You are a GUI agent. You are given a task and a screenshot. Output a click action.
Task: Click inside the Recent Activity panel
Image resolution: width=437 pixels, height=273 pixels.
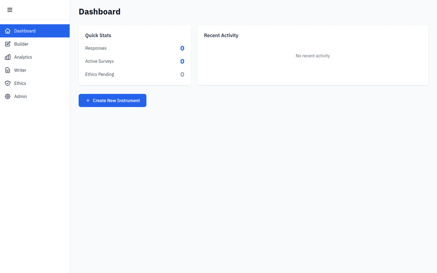tap(312, 56)
